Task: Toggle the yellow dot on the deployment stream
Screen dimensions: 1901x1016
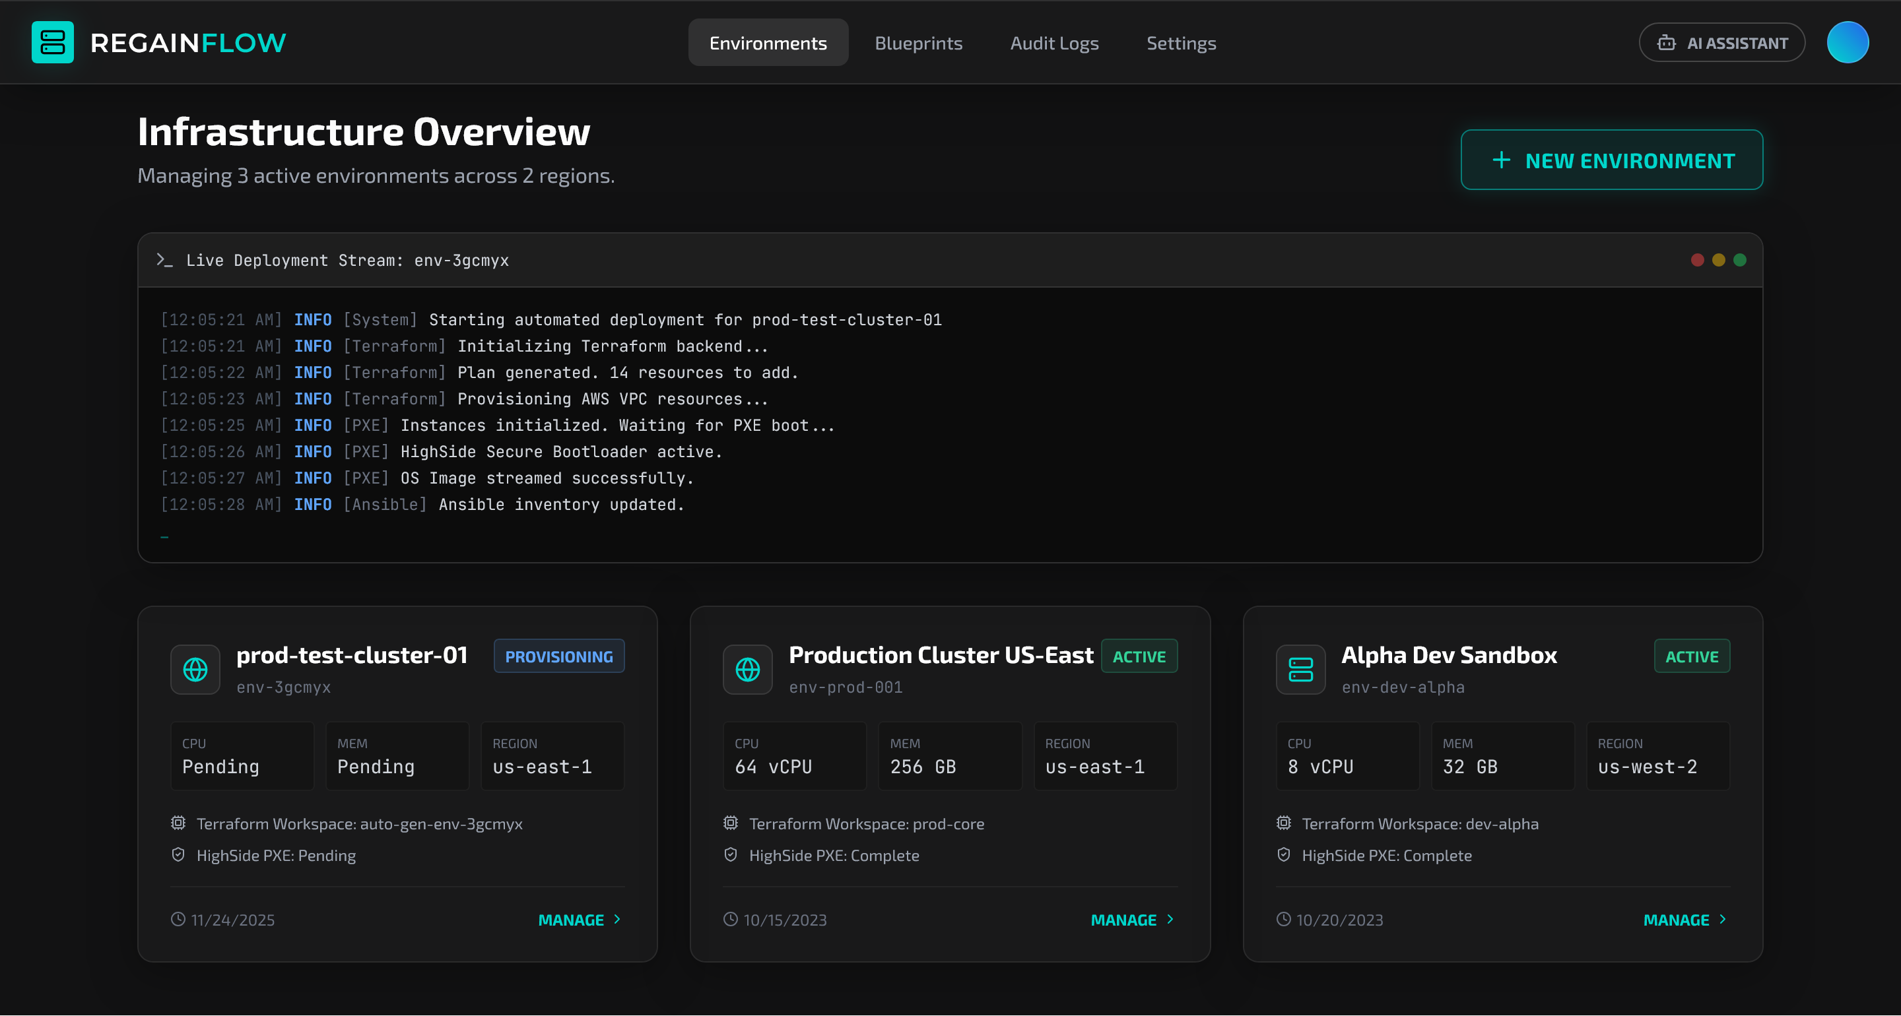Action: [1719, 260]
